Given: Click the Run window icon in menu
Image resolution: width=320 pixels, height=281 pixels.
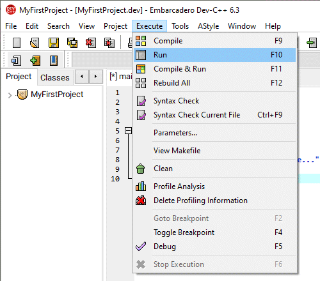Looking at the screenshot, I should (x=141, y=55).
